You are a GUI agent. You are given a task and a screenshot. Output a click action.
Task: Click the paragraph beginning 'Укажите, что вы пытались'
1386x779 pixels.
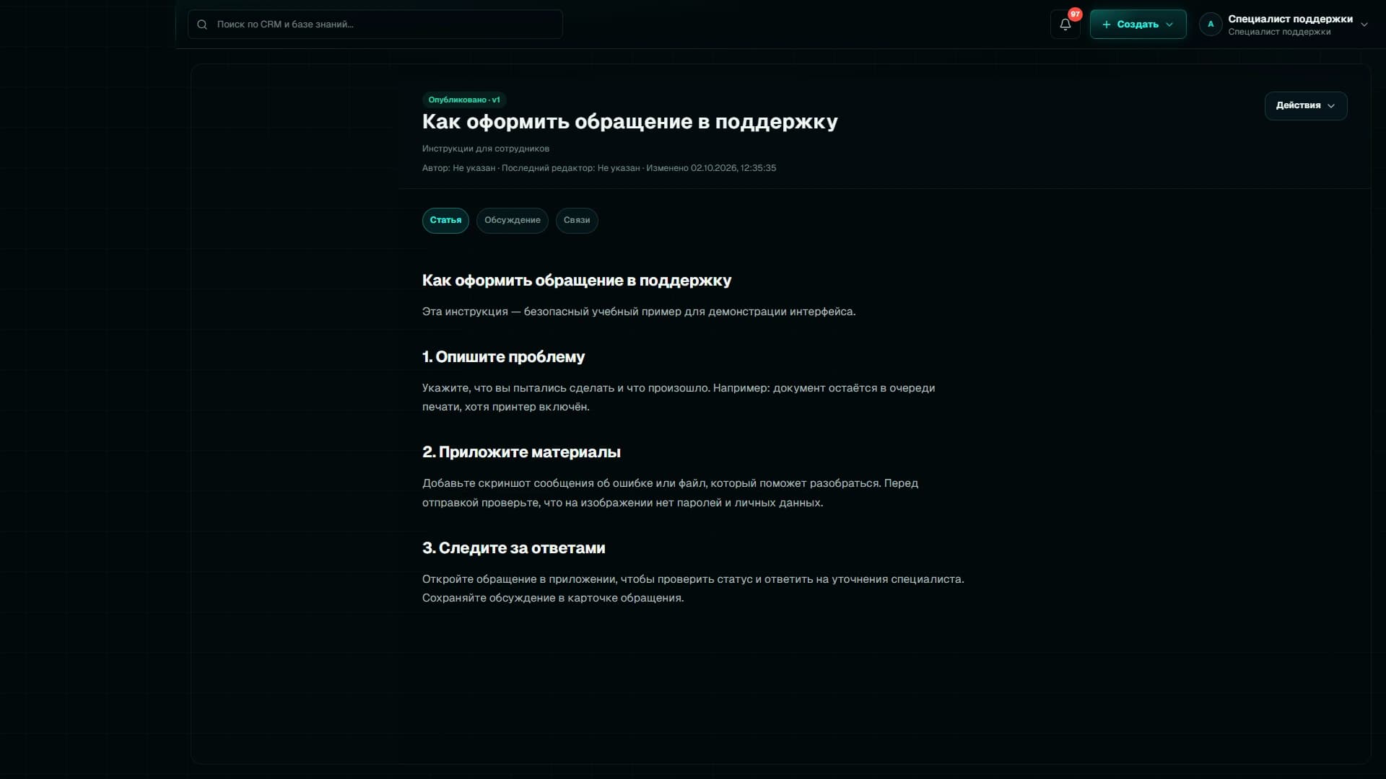[679, 397]
